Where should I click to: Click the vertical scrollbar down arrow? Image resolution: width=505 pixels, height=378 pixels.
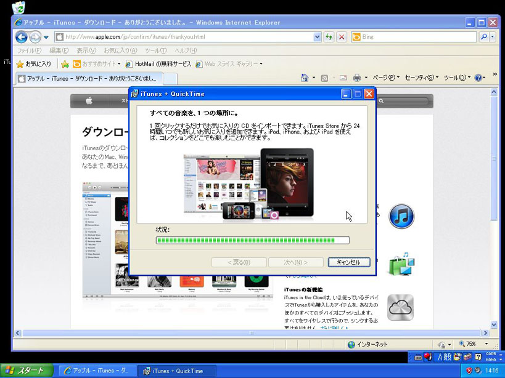494,324
